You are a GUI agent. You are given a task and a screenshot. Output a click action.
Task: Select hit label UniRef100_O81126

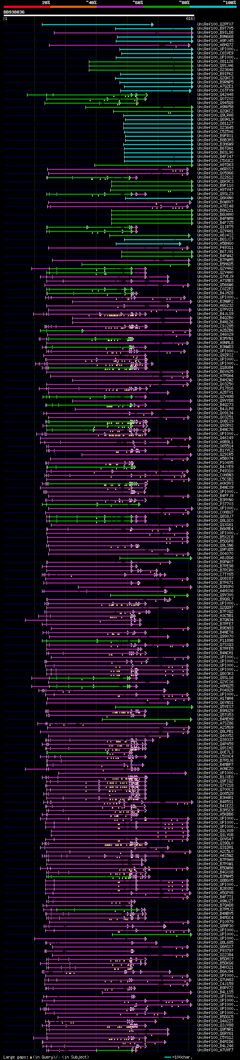(x=215, y=62)
